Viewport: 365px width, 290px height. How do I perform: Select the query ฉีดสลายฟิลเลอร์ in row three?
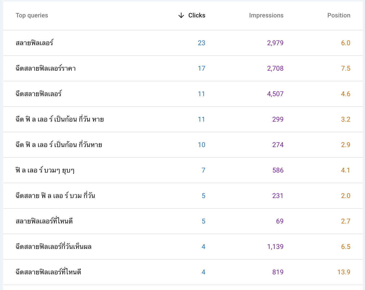tap(39, 94)
